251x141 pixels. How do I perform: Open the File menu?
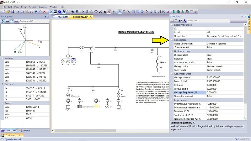4,7
